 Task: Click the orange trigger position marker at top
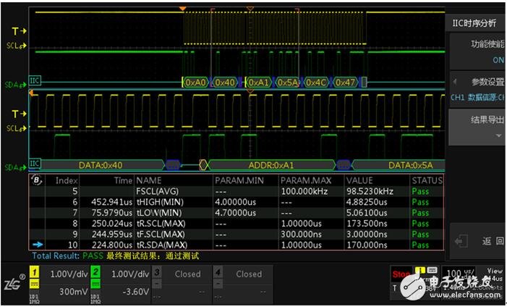point(182,9)
